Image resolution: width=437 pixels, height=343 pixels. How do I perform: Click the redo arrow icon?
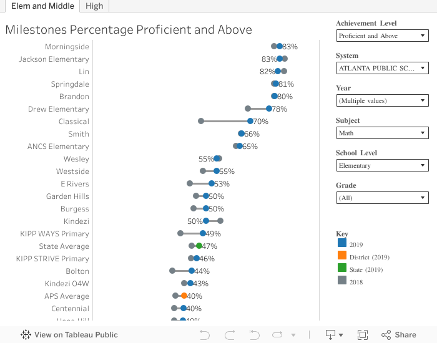(x=230, y=335)
